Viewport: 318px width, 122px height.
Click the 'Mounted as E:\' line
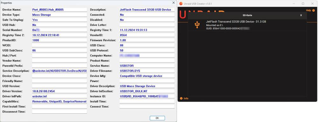[215, 25]
